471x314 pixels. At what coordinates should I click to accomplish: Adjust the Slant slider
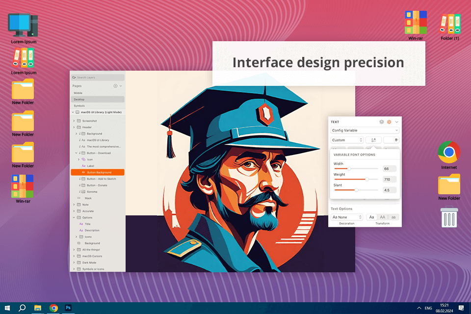coord(356,190)
